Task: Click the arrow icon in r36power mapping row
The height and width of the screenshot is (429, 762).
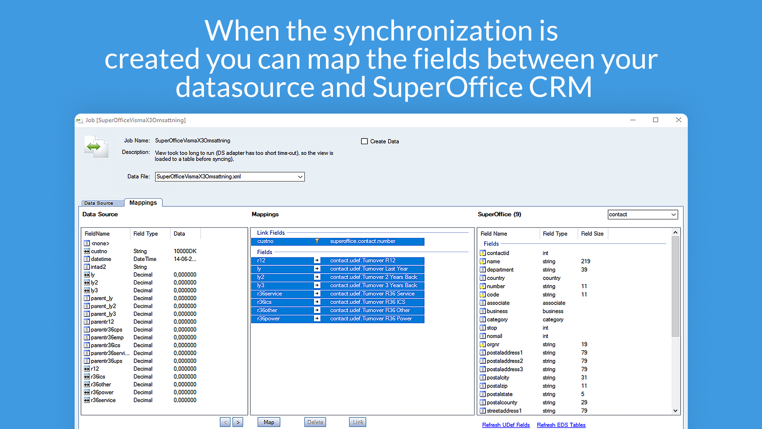Action: 317,319
